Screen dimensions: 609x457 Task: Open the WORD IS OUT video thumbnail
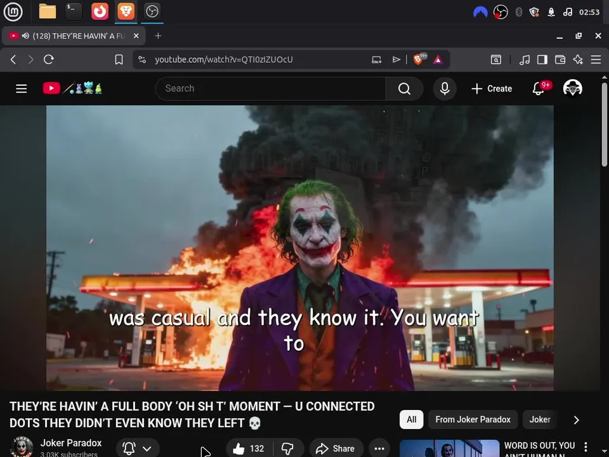point(449,449)
